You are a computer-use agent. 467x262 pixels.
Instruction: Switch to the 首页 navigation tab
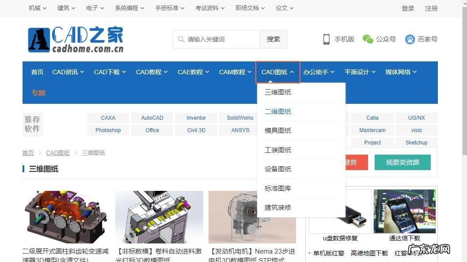[x=37, y=72]
